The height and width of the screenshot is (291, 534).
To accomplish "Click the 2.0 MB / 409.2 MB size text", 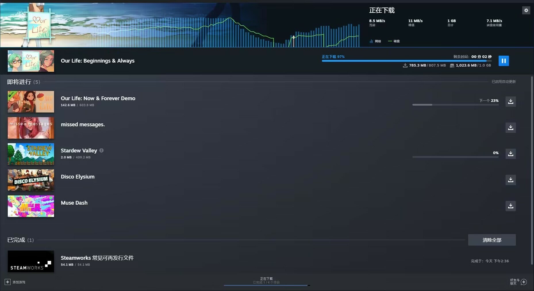I will pos(76,157).
